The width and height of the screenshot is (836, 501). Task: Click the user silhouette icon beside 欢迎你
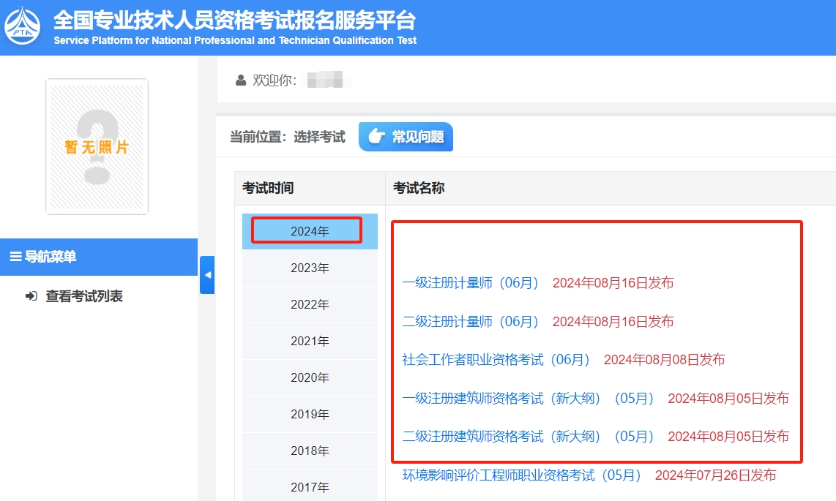click(x=239, y=80)
